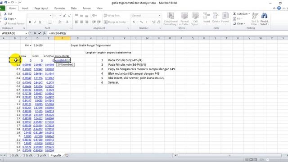288x162 pixels.
Task: Align text left in cell
Action: coord(76,22)
